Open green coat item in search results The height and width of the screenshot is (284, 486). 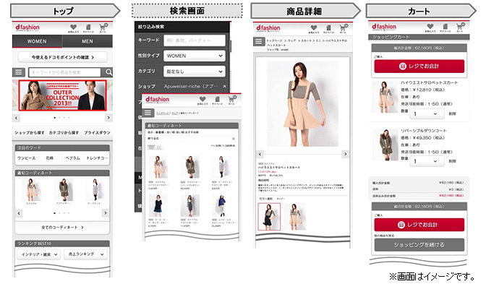[190, 168]
